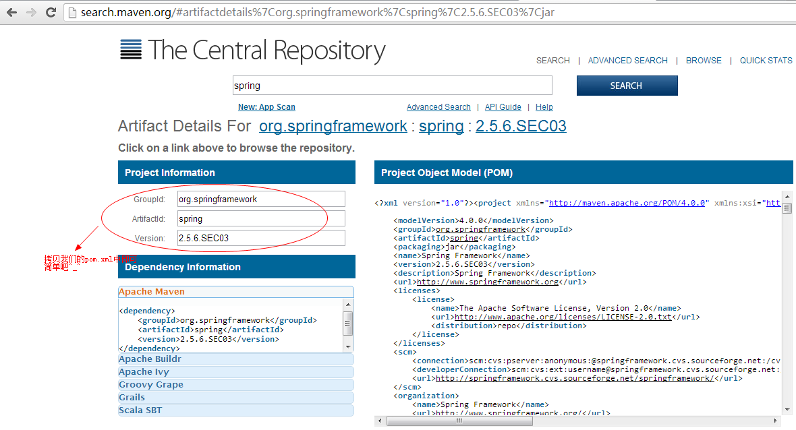This screenshot has height=430, width=796.
Task: Open the www.springframework.org url link in the POM
Action: coord(487,282)
